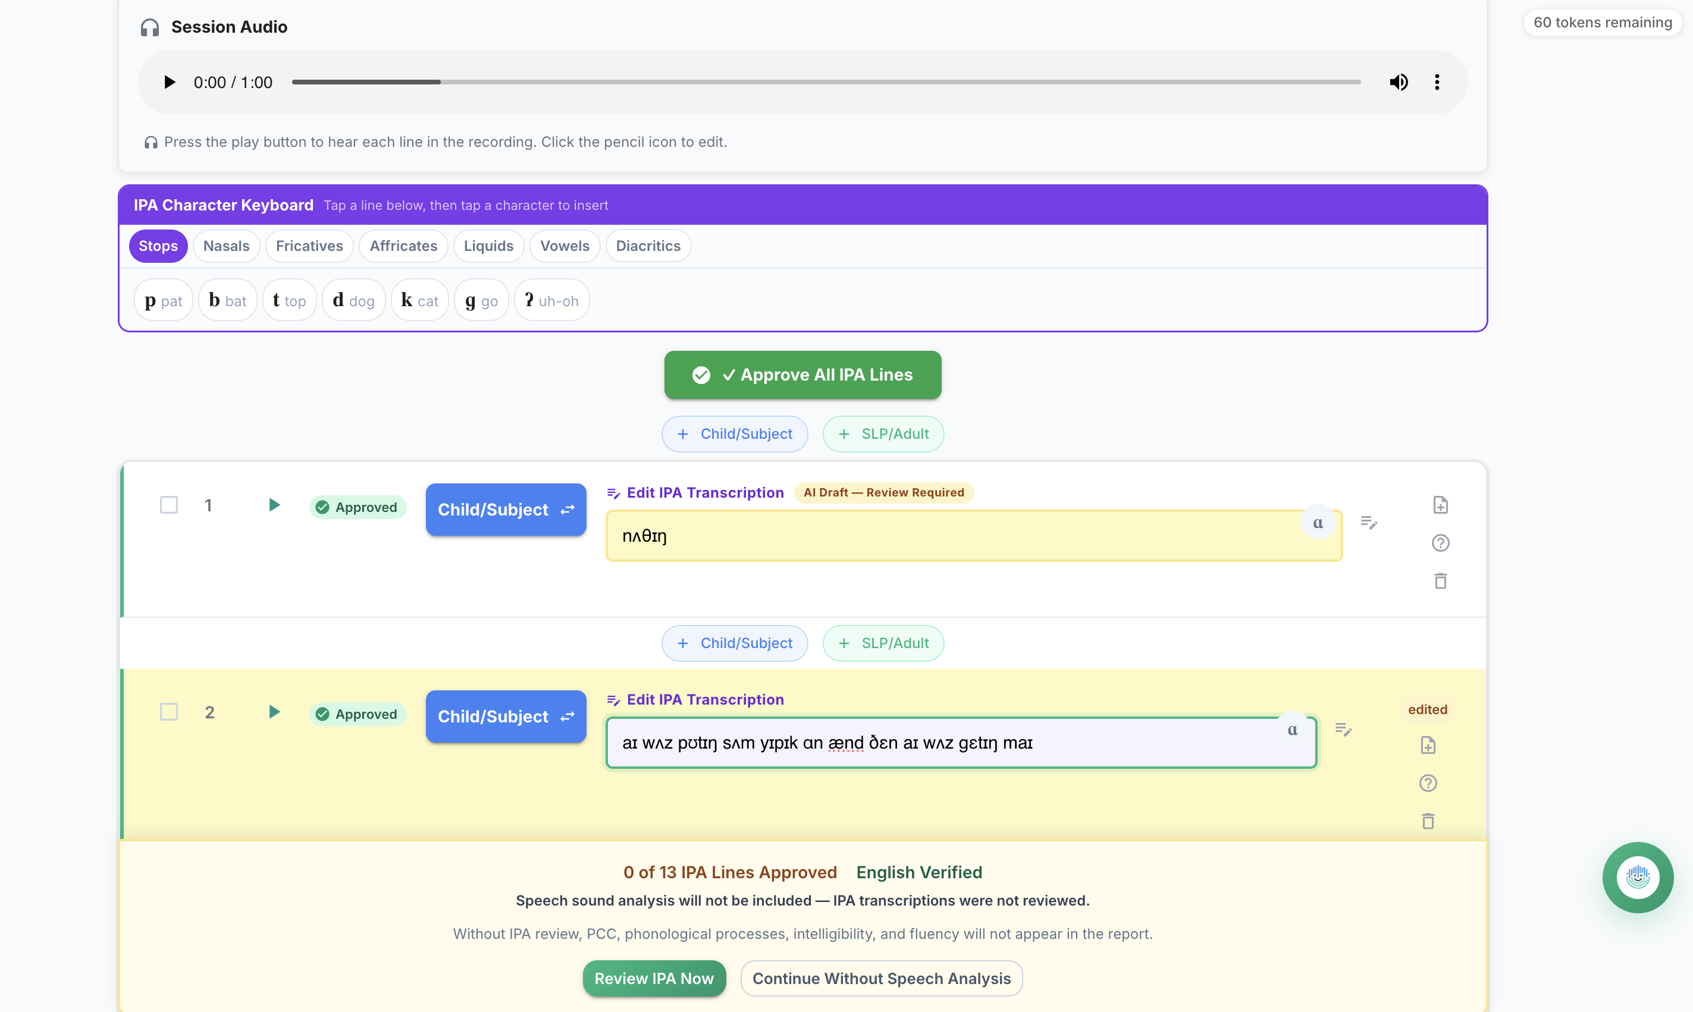1693x1012 pixels.
Task: Check the checkbox for line 2
Action: 168,712
